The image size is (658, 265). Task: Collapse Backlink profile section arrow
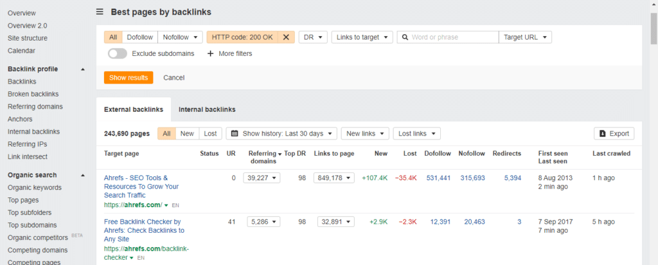pos(83,69)
